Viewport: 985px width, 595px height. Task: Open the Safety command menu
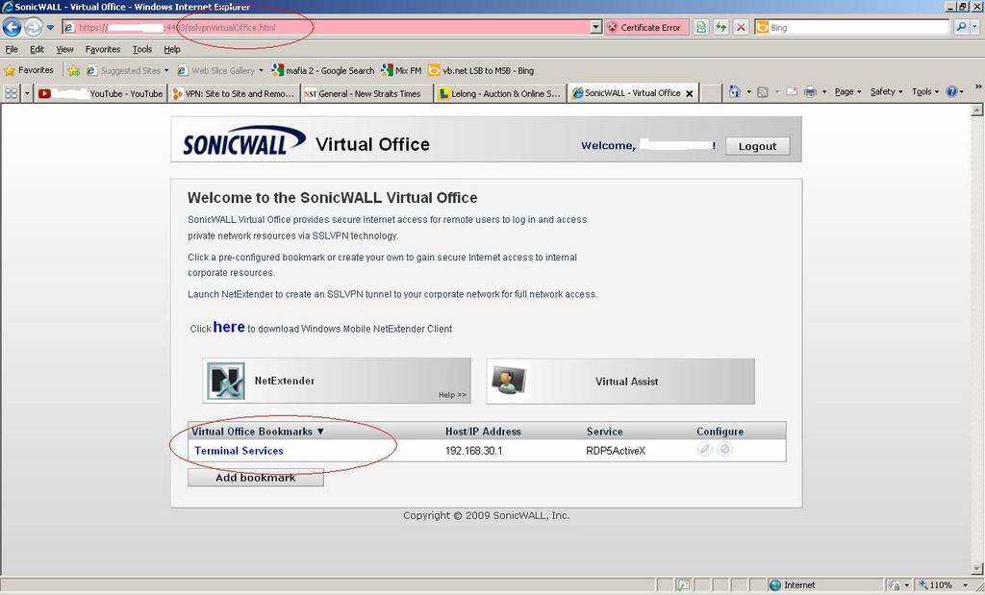pos(886,91)
